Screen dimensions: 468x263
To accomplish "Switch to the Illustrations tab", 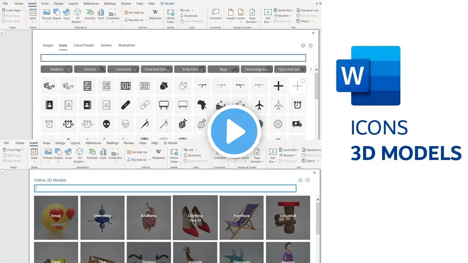I will (x=127, y=45).
